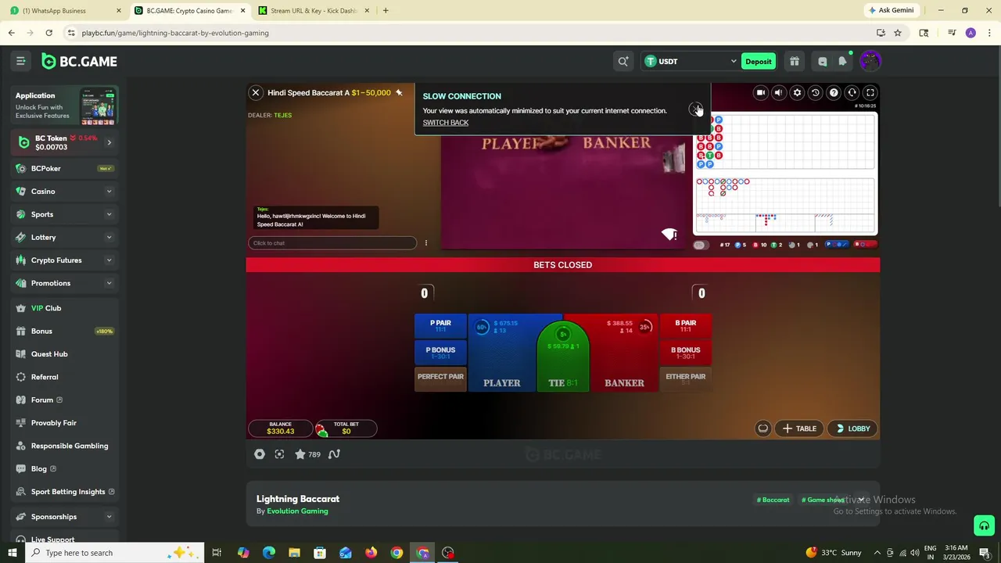The height and width of the screenshot is (563, 1001).
Task: Click the SWITCH BACK link
Action: click(446, 123)
